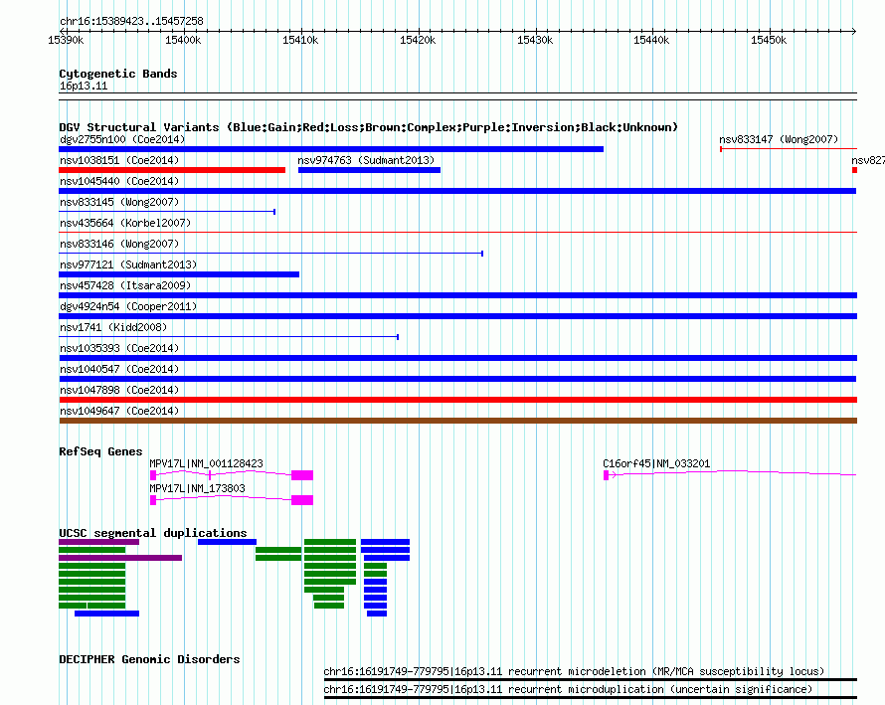Click the 15430k ruler tick label

coord(535,40)
